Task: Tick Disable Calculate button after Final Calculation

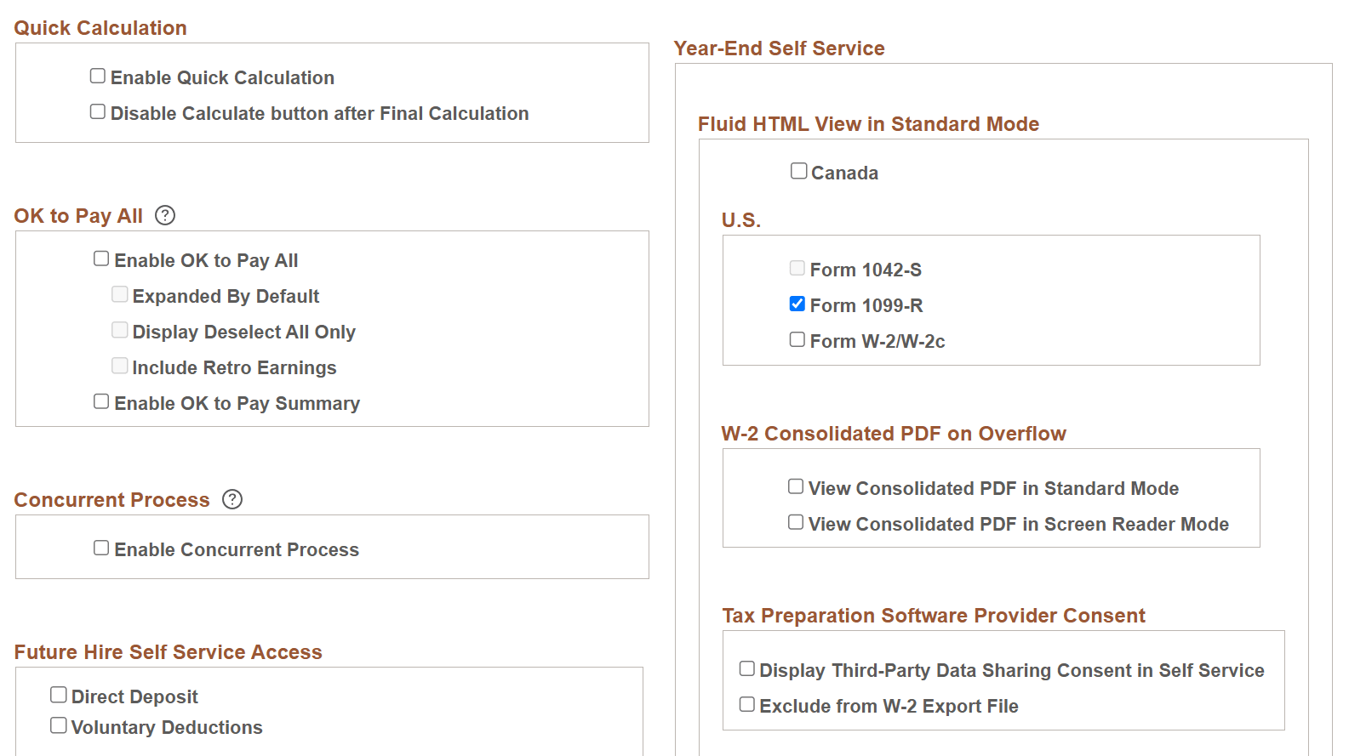Action: pyautogui.click(x=98, y=111)
